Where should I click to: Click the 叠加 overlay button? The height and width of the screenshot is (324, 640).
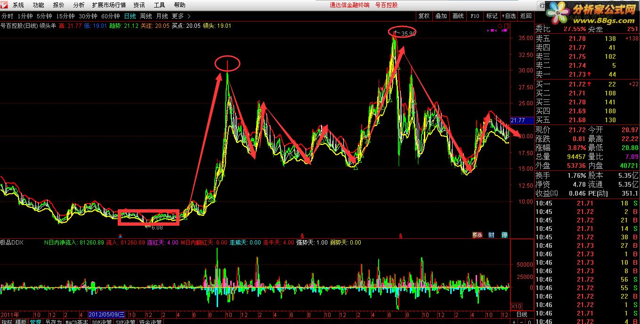[x=441, y=16]
